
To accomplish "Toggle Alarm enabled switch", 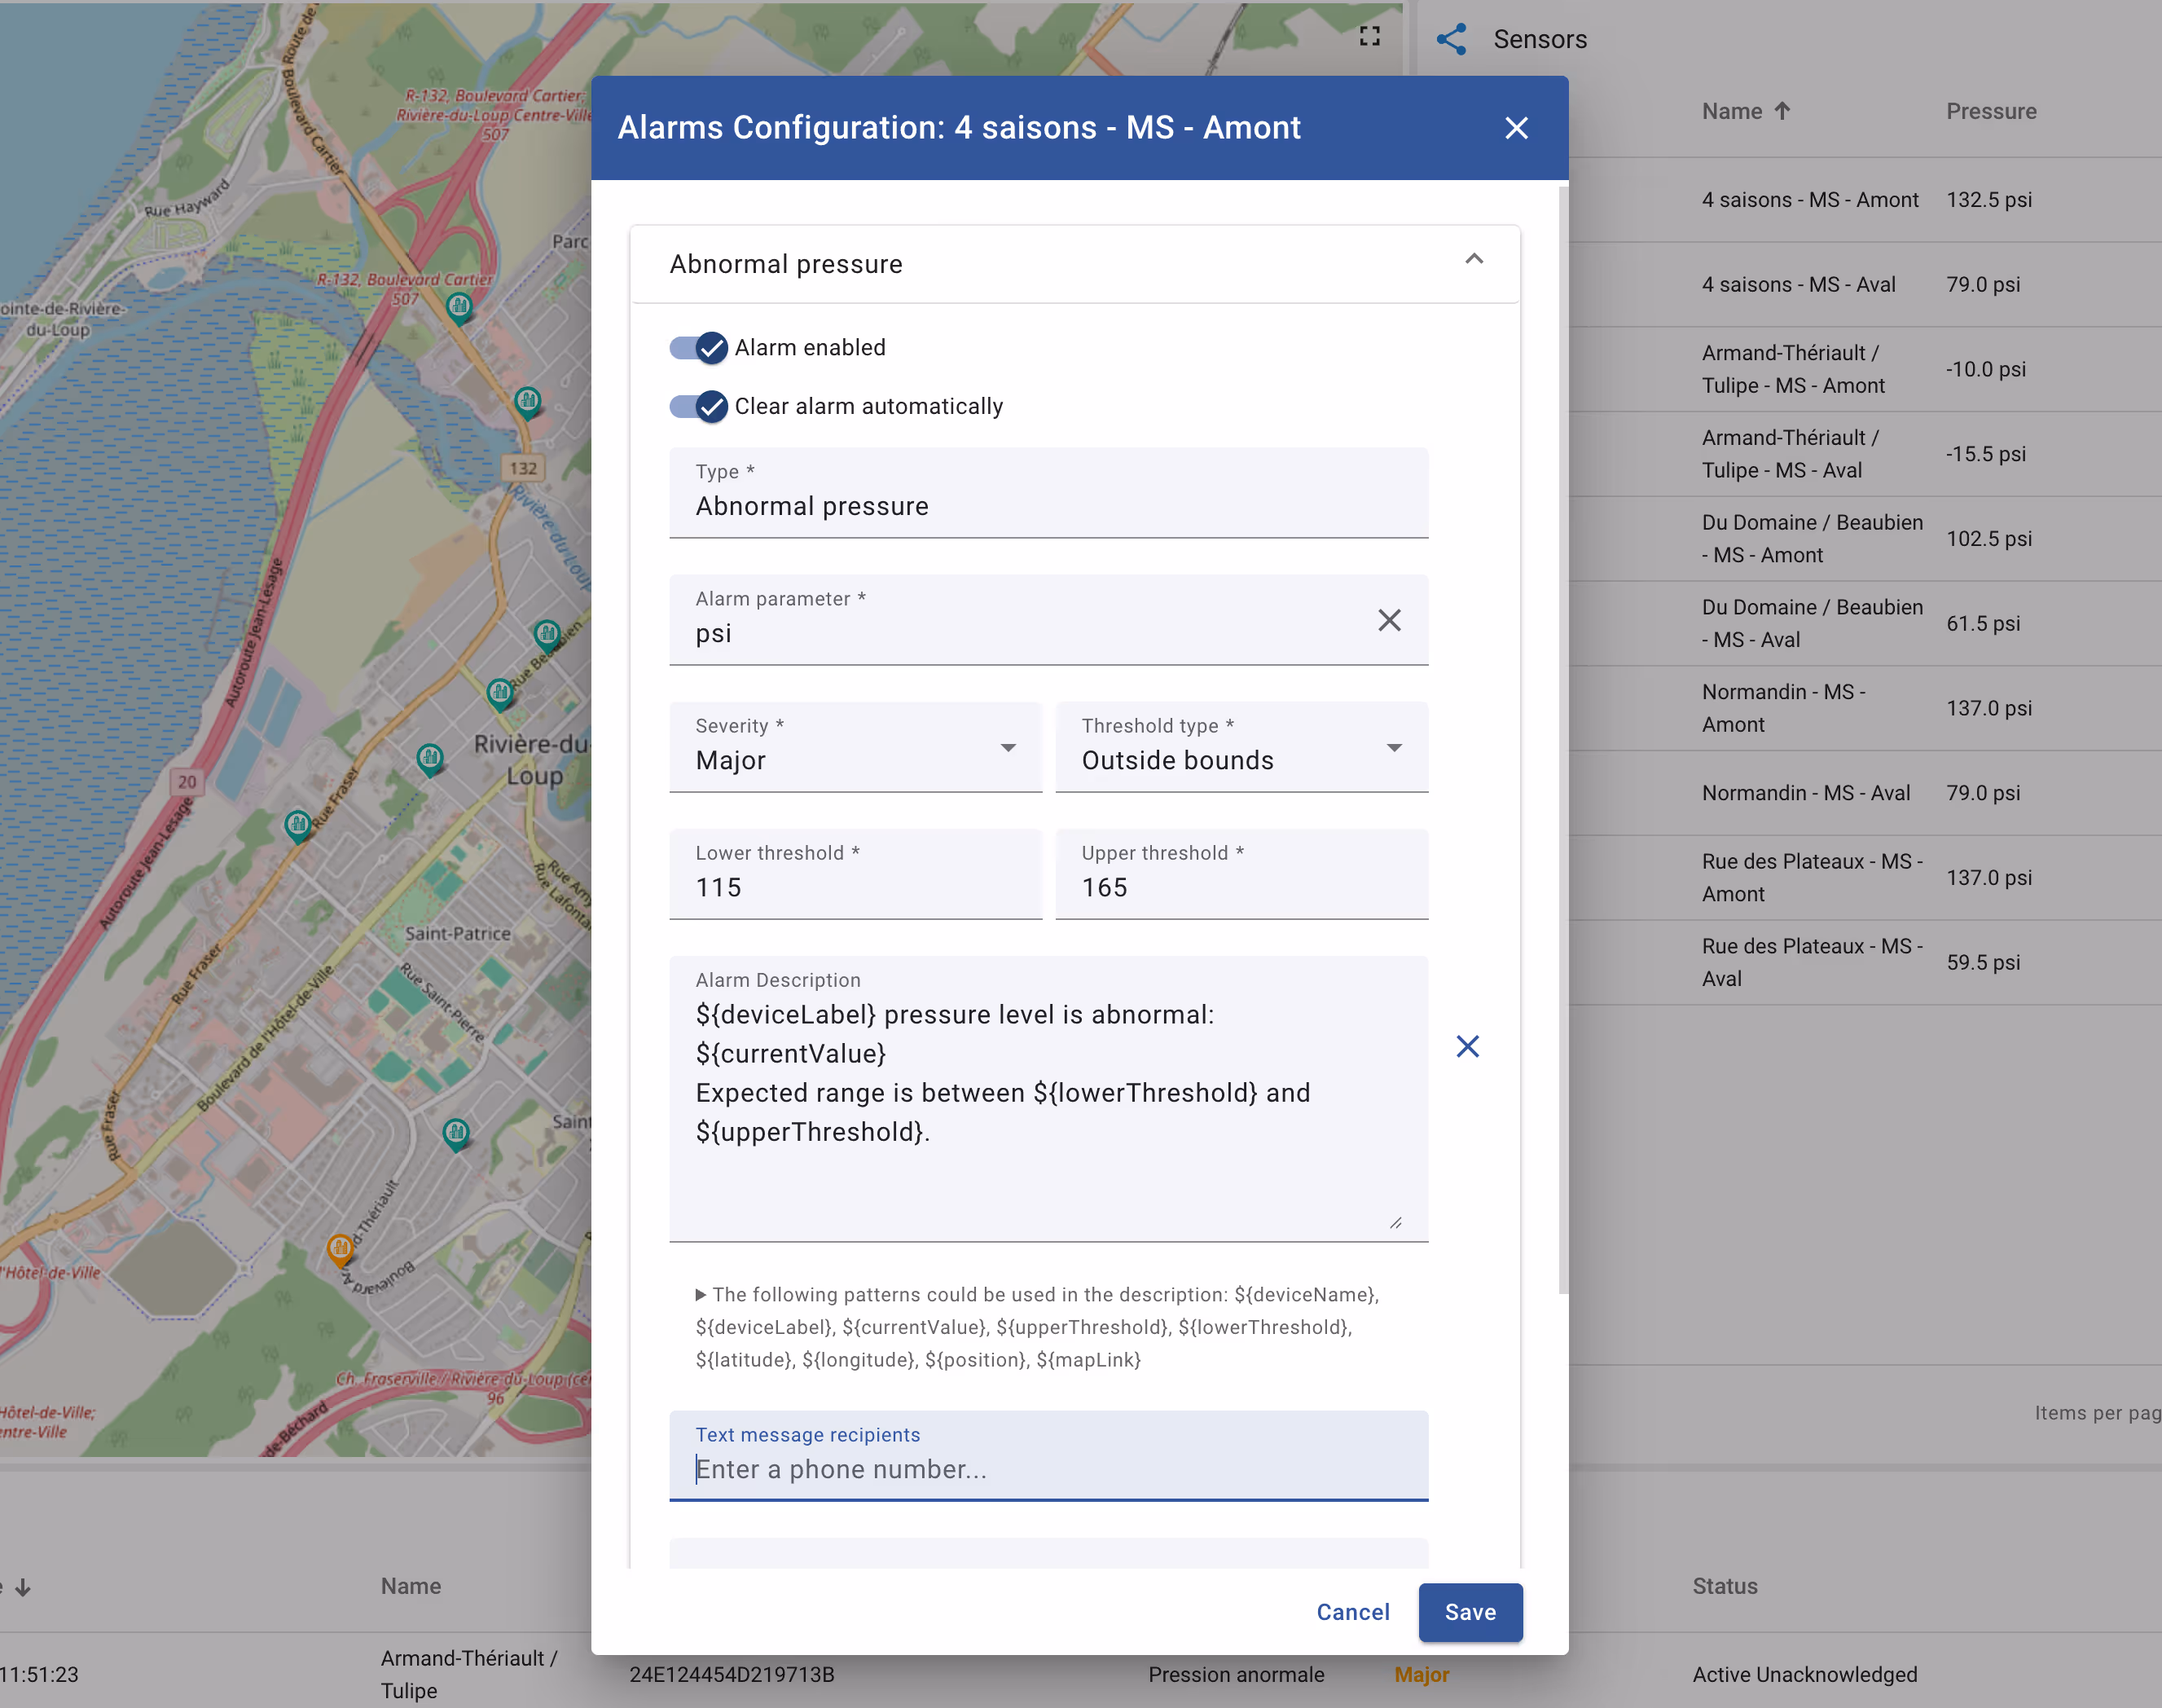I will coord(699,348).
